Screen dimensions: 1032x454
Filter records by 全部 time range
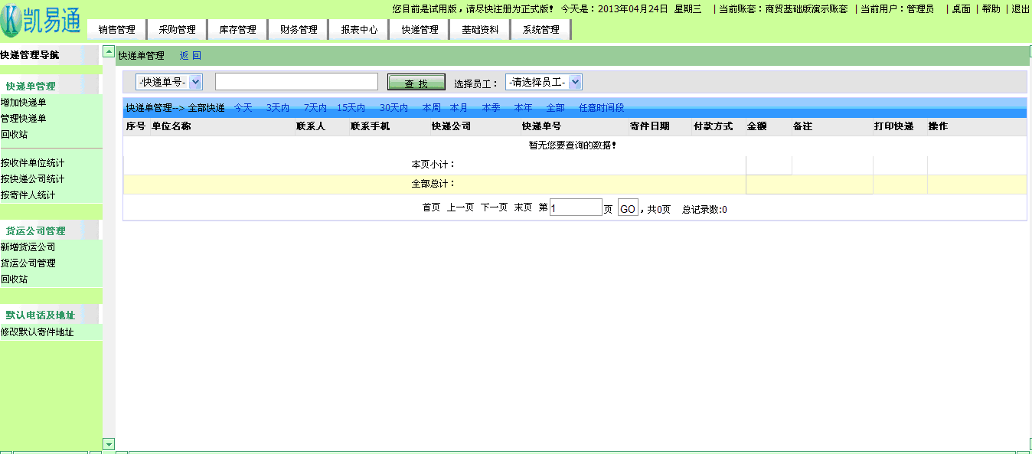555,108
